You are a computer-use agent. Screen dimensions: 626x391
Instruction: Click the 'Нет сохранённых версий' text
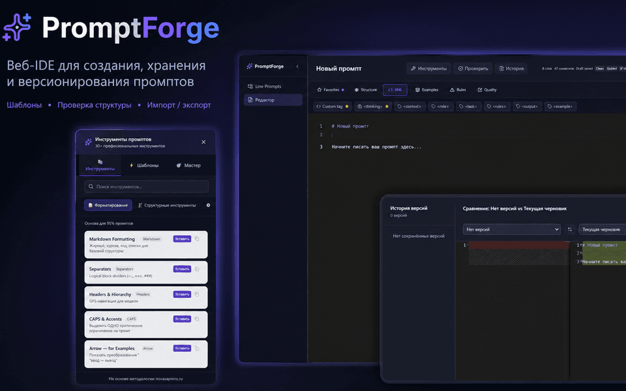[x=419, y=236]
